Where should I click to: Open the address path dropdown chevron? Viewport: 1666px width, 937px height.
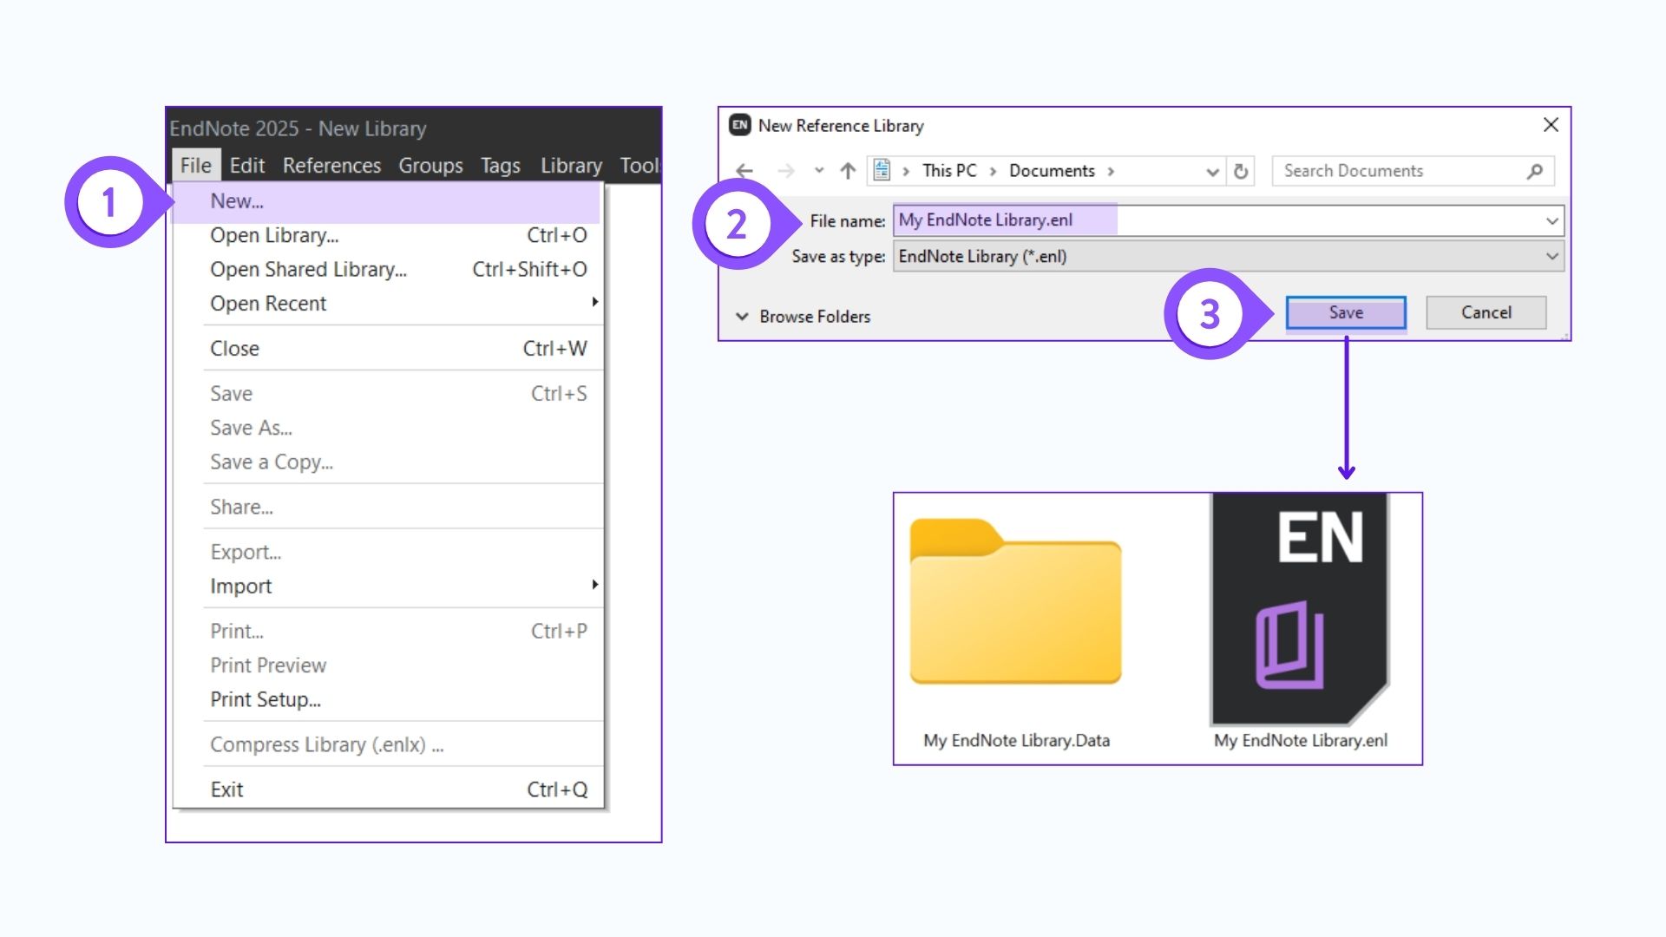pyautogui.click(x=1212, y=172)
